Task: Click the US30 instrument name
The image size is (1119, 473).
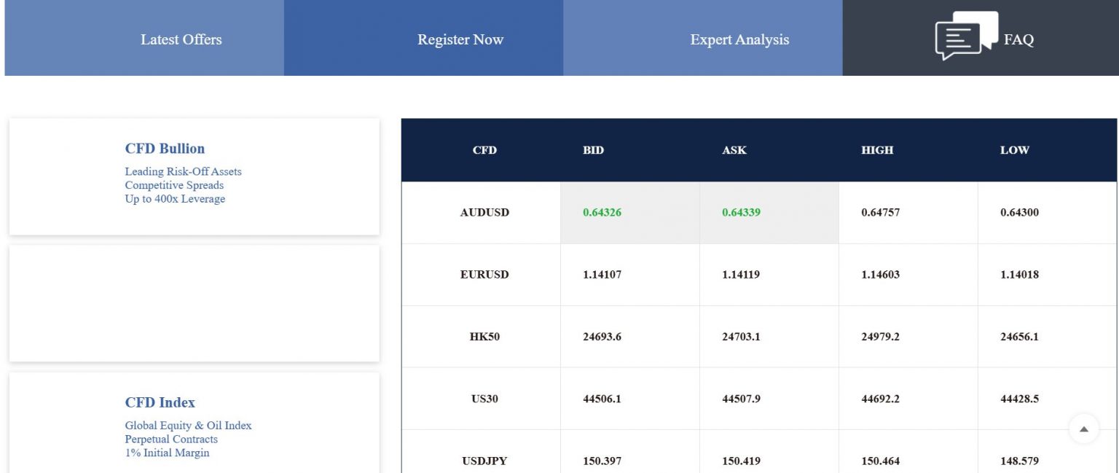Action: point(484,399)
